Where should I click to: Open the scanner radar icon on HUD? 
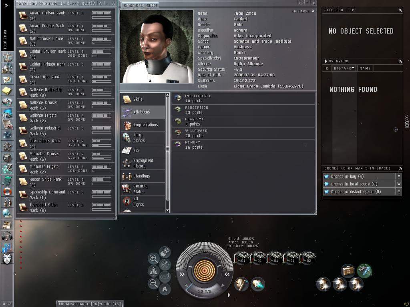click(x=165, y=265)
